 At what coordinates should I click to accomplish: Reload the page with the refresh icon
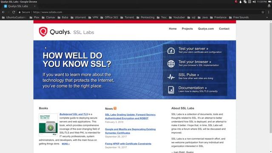pos(14,12)
